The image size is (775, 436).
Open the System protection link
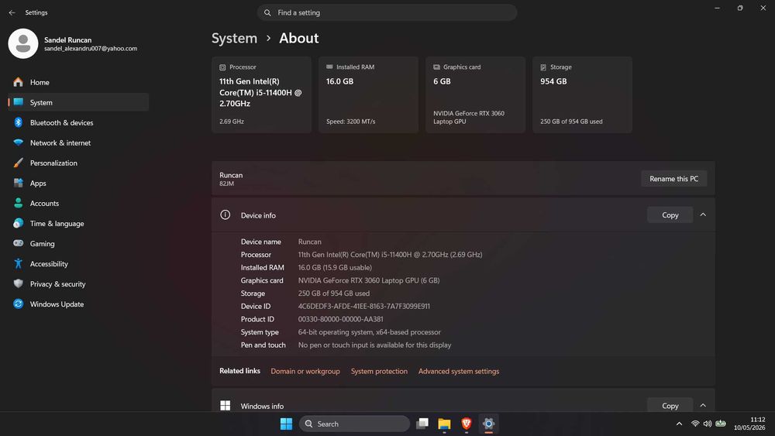[x=379, y=371]
